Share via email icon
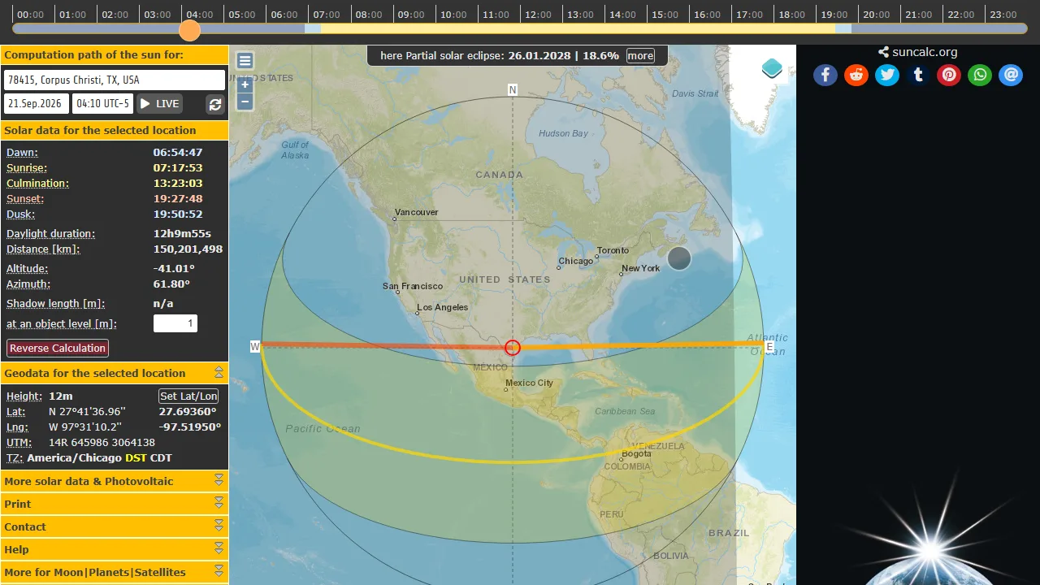 1011,75
